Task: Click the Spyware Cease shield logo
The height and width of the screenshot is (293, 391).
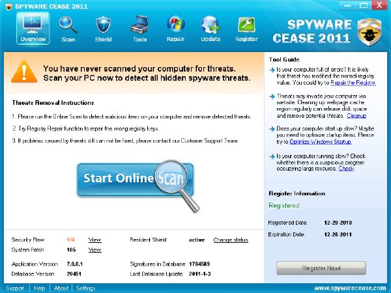Action: [369, 33]
